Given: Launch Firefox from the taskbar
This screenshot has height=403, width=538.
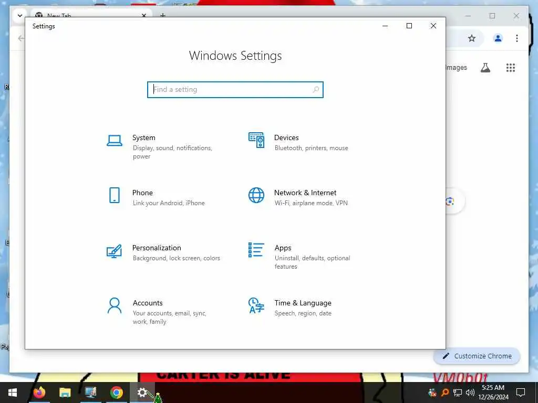Looking at the screenshot, I should [39, 393].
